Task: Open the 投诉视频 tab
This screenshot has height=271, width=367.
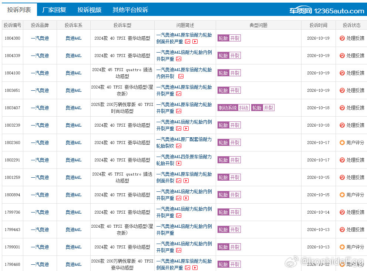Action: point(90,10)
